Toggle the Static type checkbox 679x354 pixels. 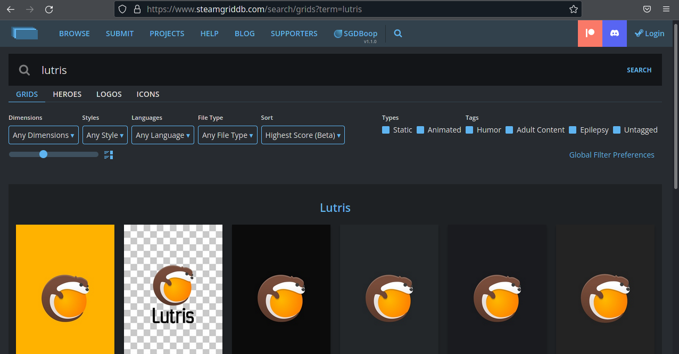click(x=386, y=130)
